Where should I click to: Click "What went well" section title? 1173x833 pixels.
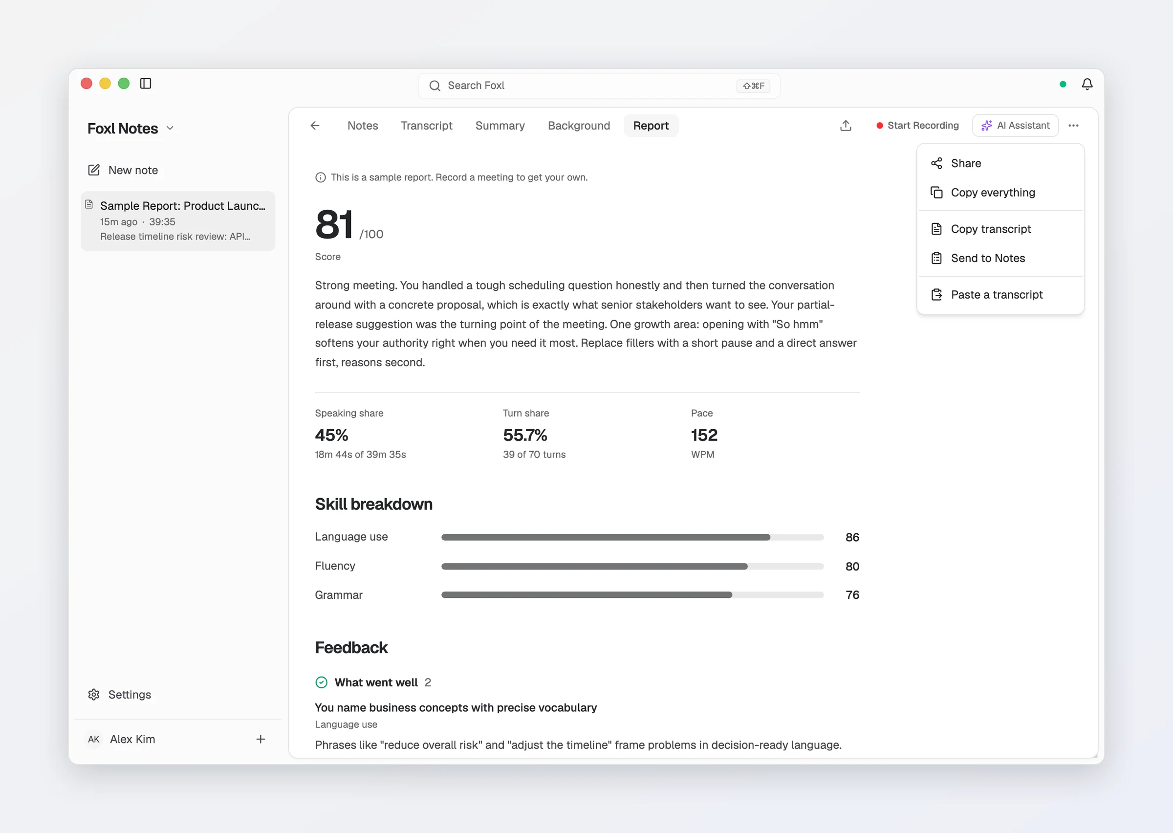point(376,682)
